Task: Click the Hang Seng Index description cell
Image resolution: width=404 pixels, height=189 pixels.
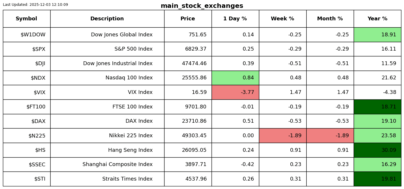Action: coord(130,150)
